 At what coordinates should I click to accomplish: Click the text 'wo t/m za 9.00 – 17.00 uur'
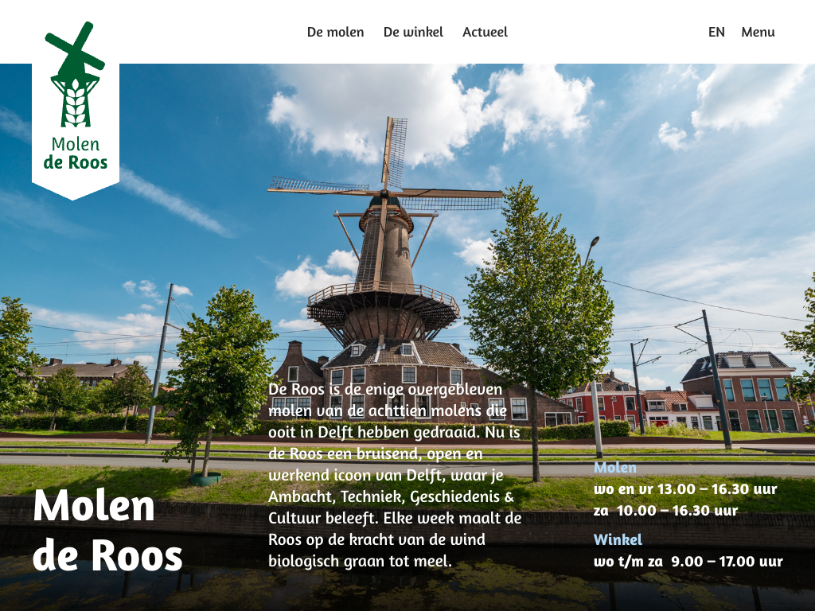pos(688,562)
